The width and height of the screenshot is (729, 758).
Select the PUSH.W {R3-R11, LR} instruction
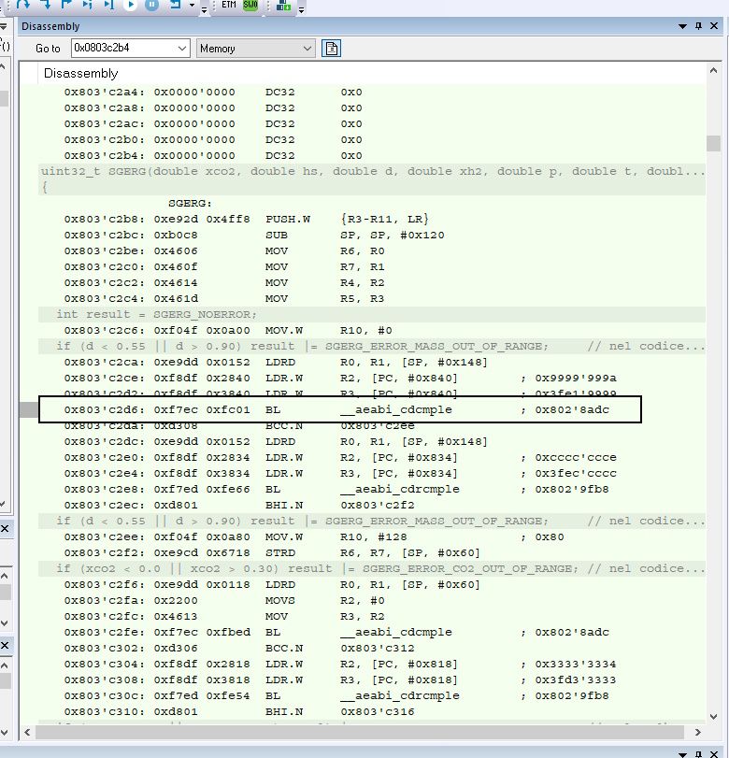tap(372, 219)
